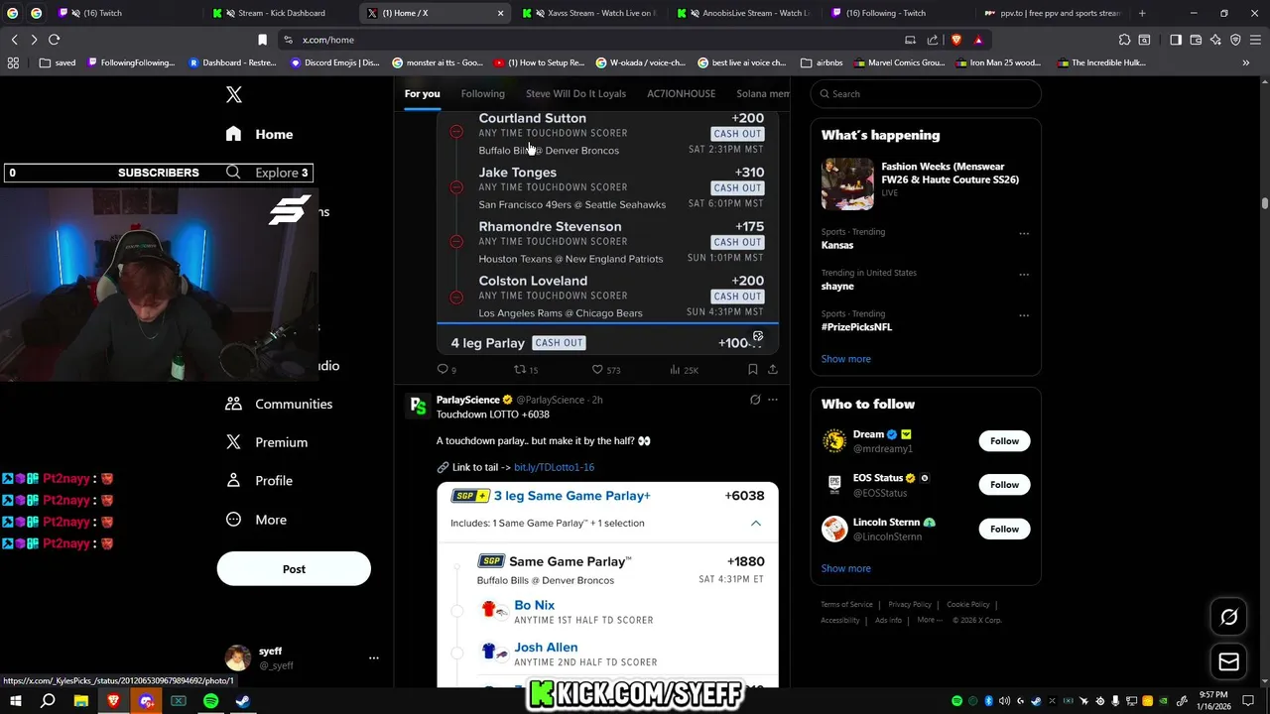The height and width of the screenshot is (714, 1270).
Task: Open the Privacy Policy footer link
Action: [x=910, y=605]
